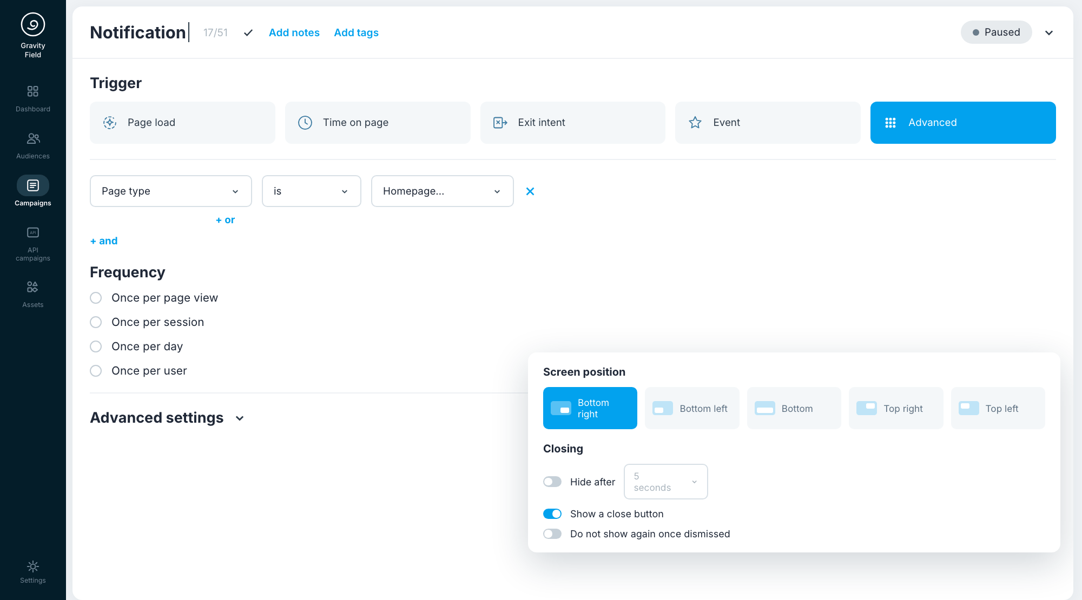The height and width of the screenshot is (600, 1082).
Task: Click the Paused status badge
Action: pyautogui.click(x=997, y=32)
